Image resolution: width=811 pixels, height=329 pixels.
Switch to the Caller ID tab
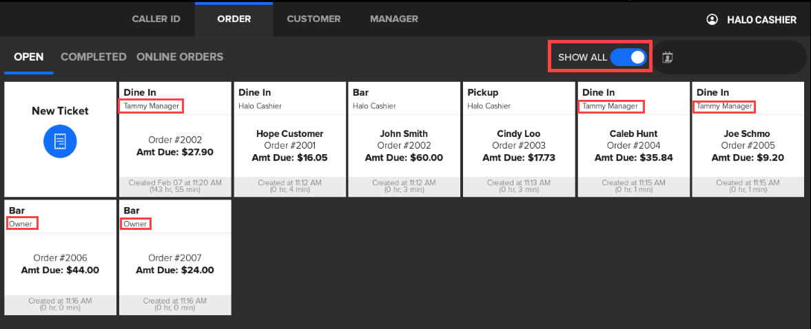click(x=156, y=19)
